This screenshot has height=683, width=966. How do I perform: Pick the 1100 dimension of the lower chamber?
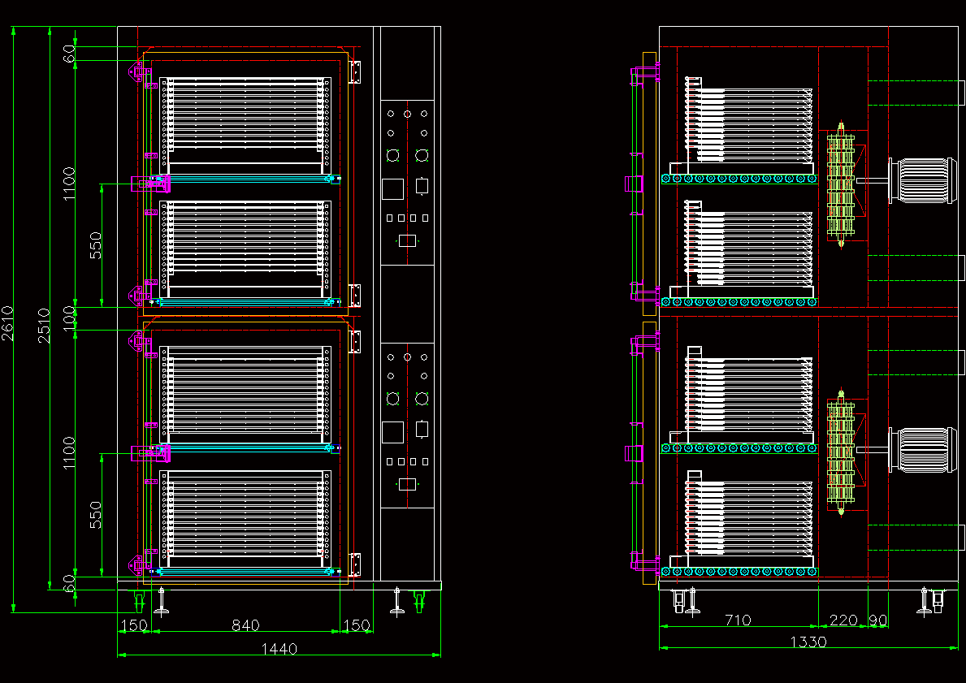click(x=68, y=452)
